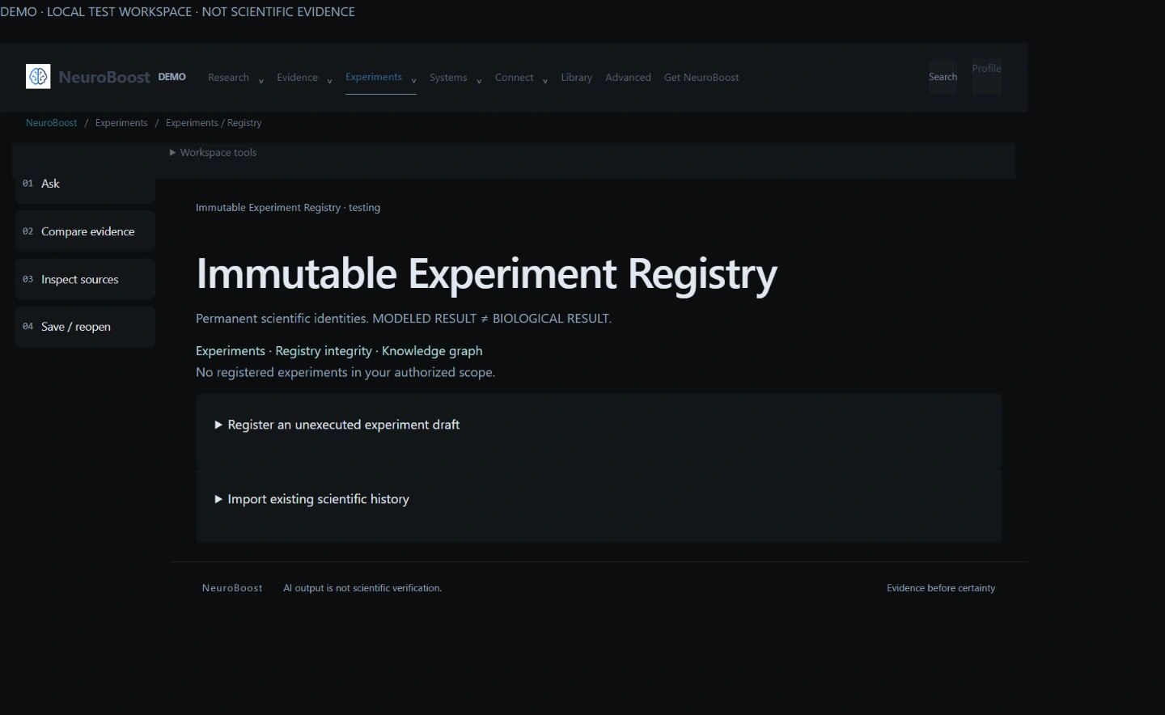This screenshot has height=715, width=1165.
Task: Expand the chevron next to Systems
Action: point(479,81)
